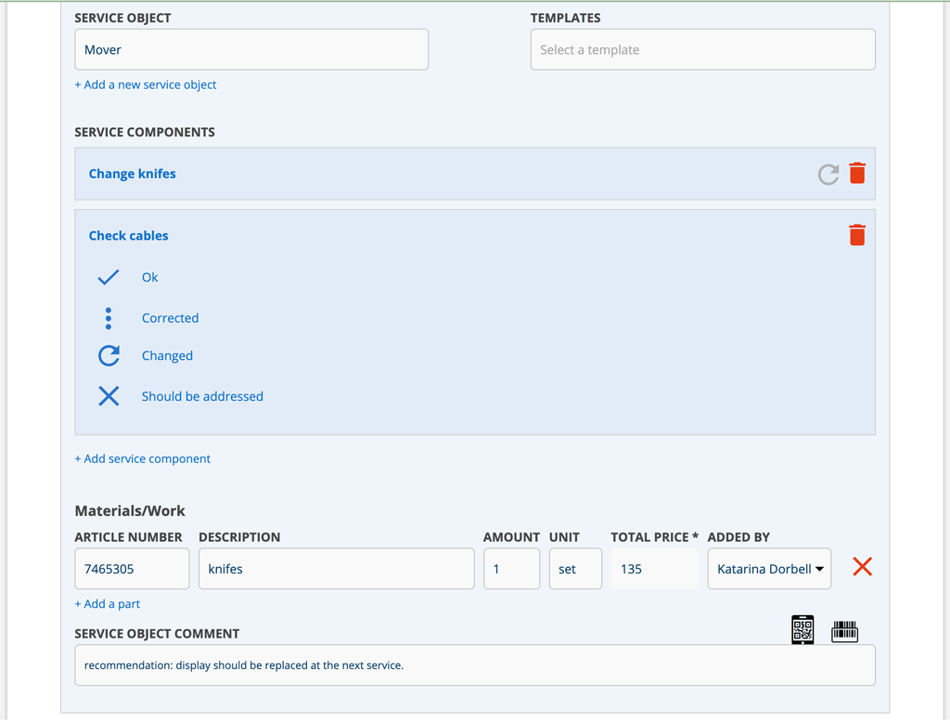Open the QR code scanner icon
The image size is (950, 722).
802,630
